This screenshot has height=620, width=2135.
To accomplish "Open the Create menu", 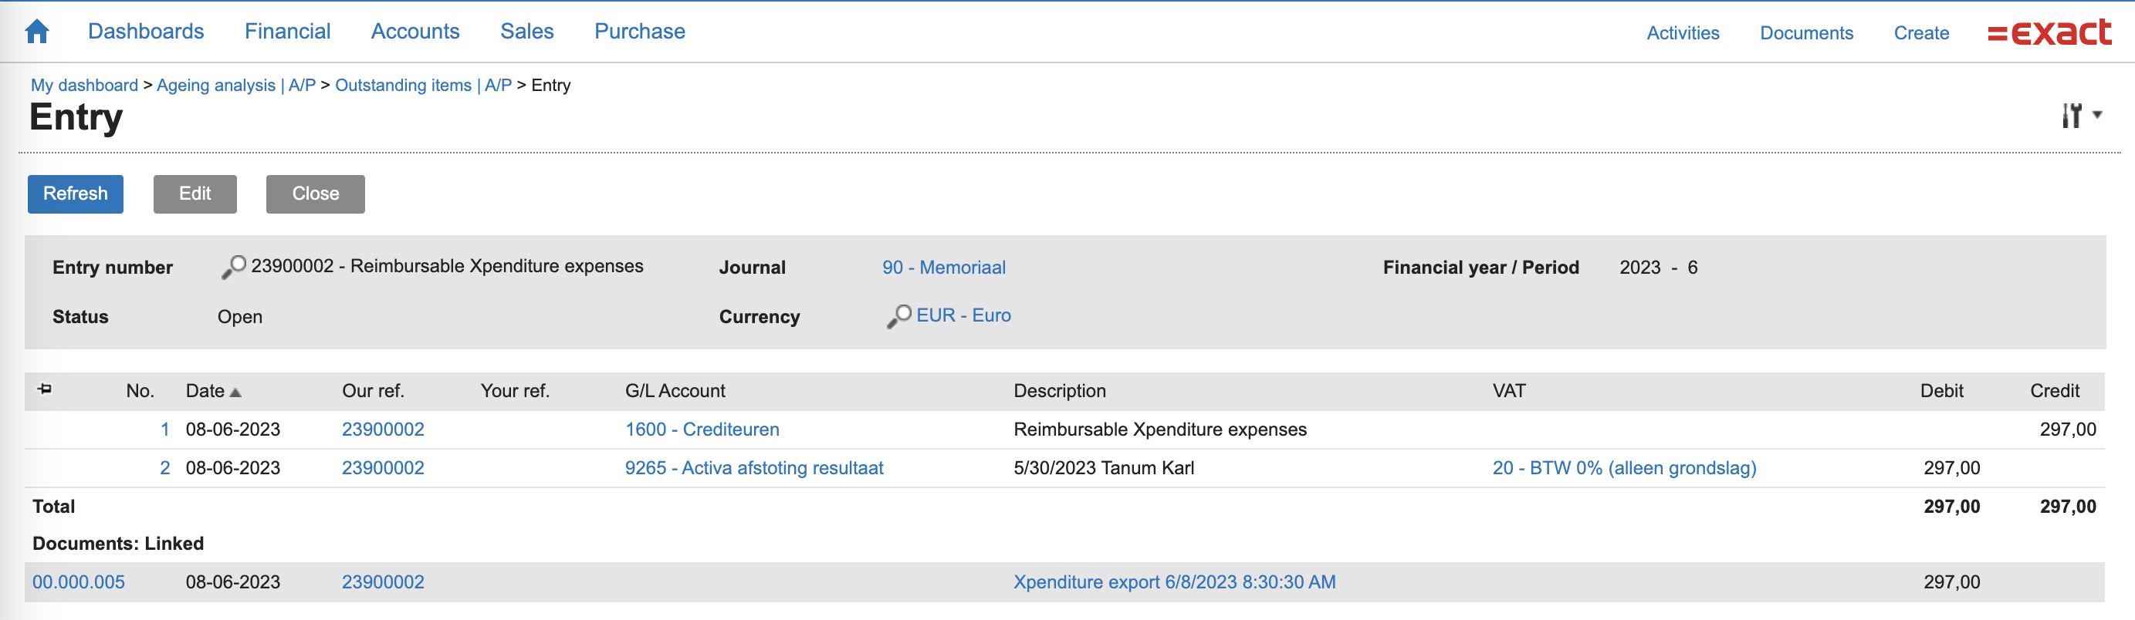I will (x=1920, y=33).
